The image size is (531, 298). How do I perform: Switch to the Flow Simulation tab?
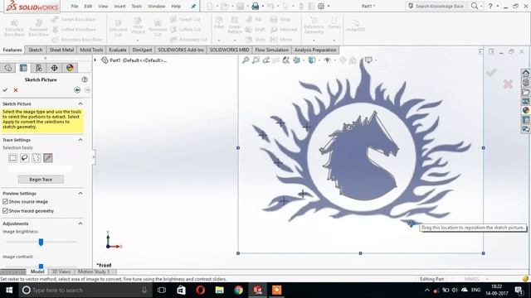(271, 50)
